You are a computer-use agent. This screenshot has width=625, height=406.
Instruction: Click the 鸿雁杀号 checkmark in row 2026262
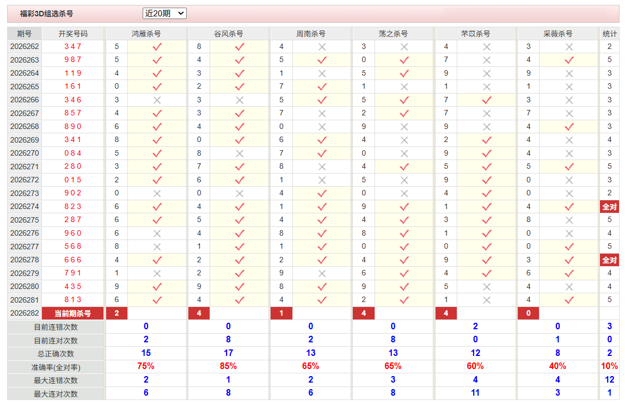click(x=157, y=47)
